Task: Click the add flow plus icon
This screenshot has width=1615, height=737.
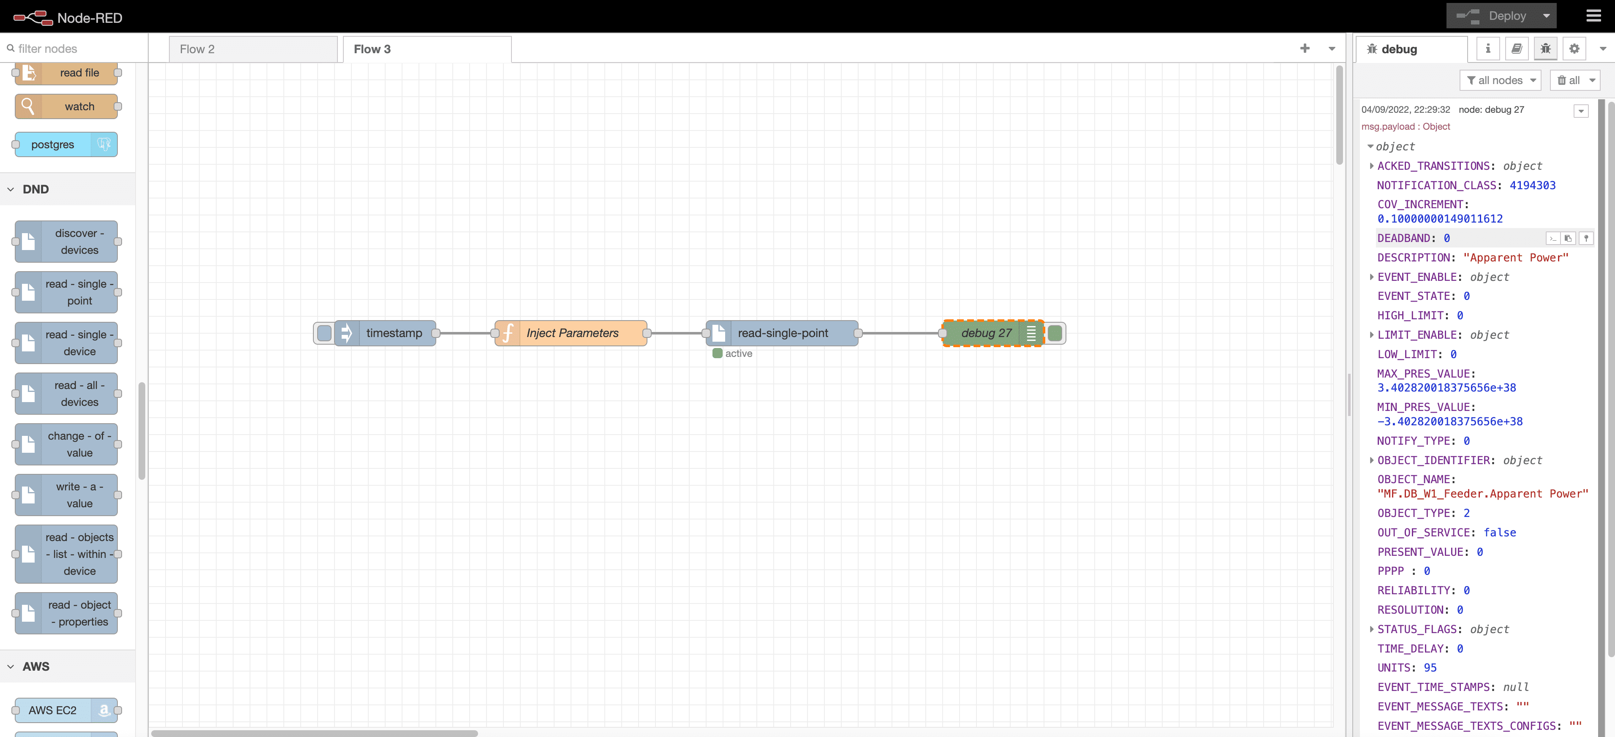Action: tap(1305, 49)
